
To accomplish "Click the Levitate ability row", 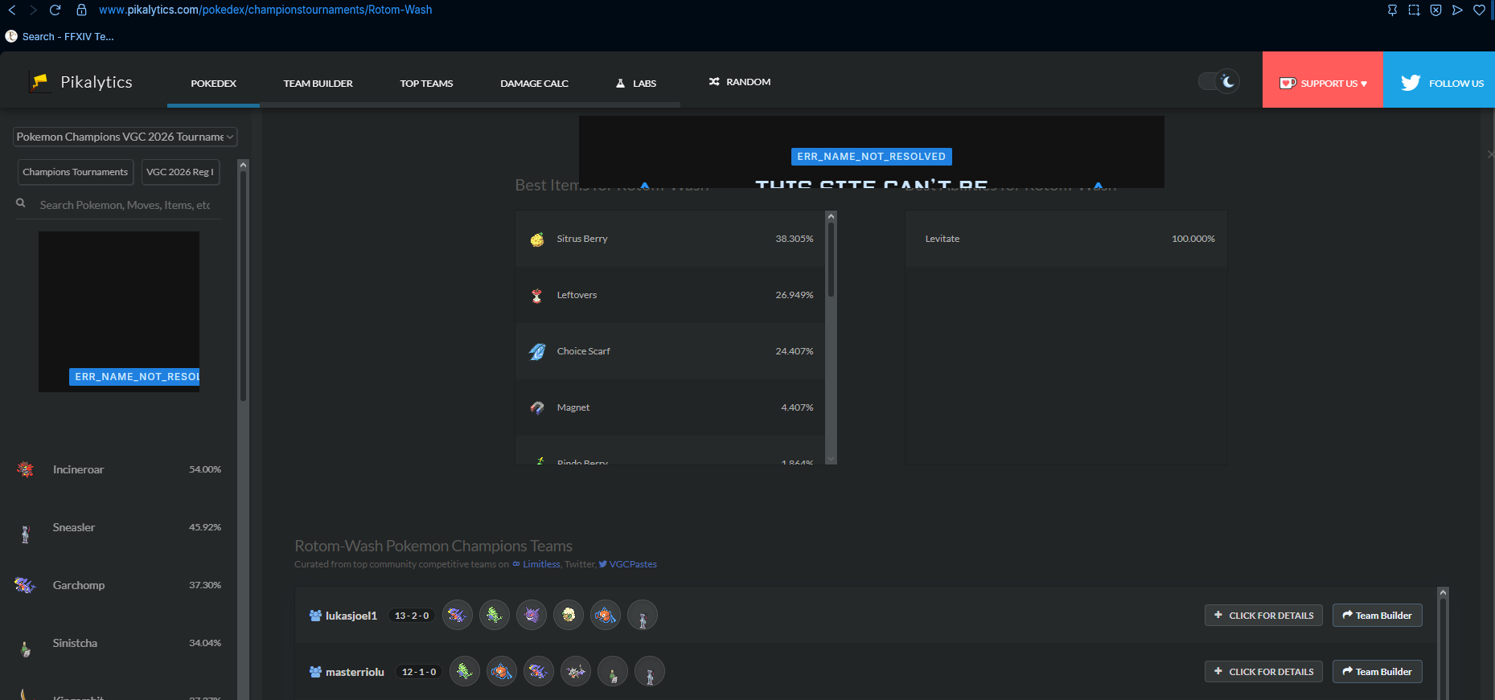I will [x=1066, y=239].
